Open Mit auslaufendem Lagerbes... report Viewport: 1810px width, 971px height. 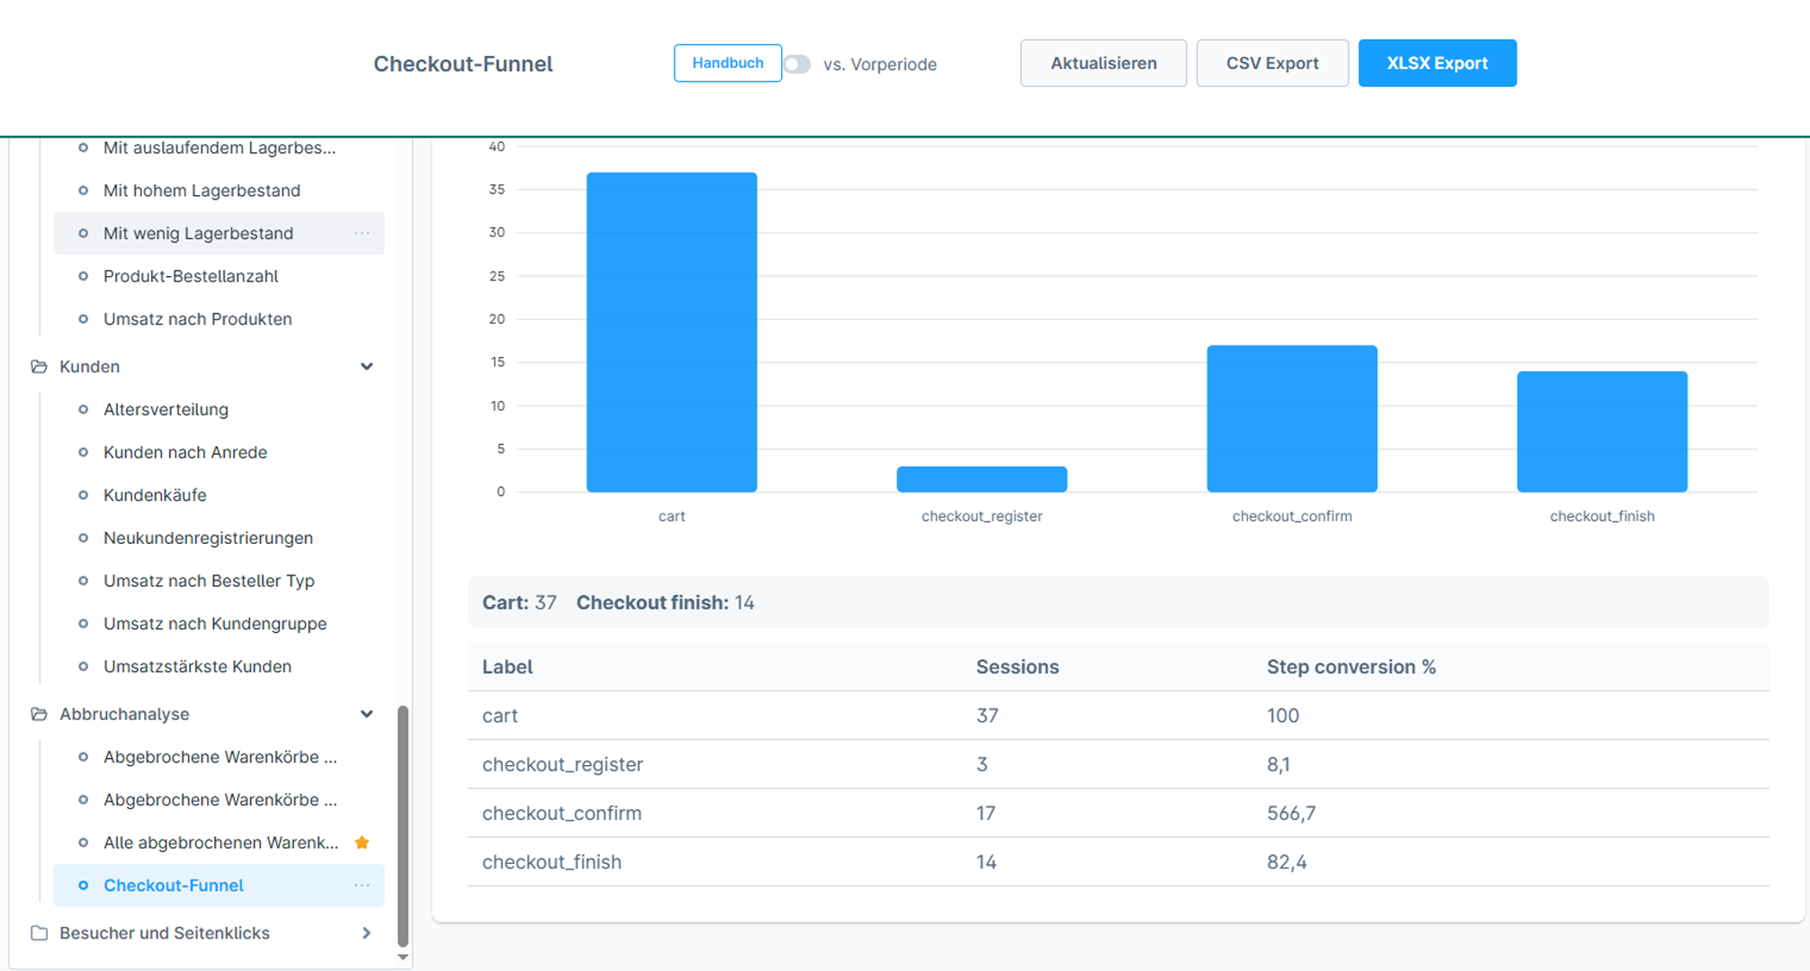click(x=220, y=147)
